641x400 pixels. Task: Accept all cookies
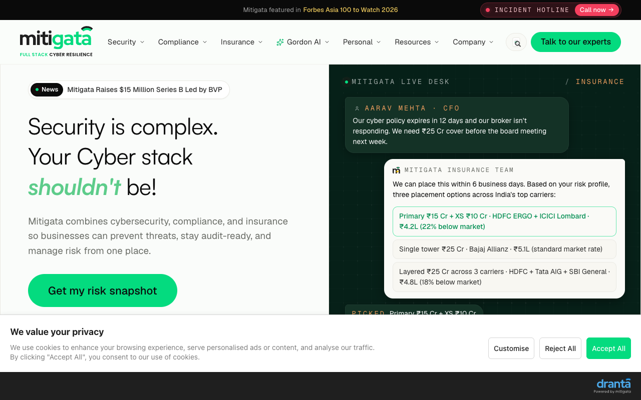point(608,348)
